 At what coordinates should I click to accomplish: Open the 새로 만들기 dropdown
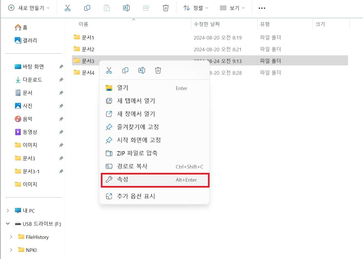[x=29, y=8]
